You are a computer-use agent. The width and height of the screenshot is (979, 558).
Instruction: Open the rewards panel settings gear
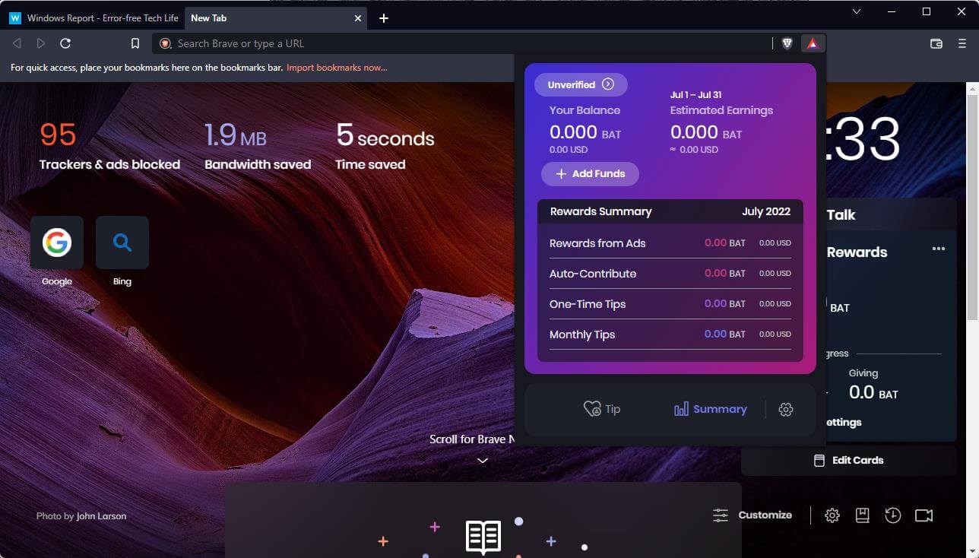click(786, 409)
